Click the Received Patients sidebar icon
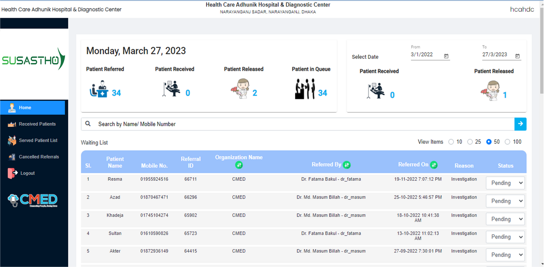The image size is (544, 267). (x=12, y=124)
